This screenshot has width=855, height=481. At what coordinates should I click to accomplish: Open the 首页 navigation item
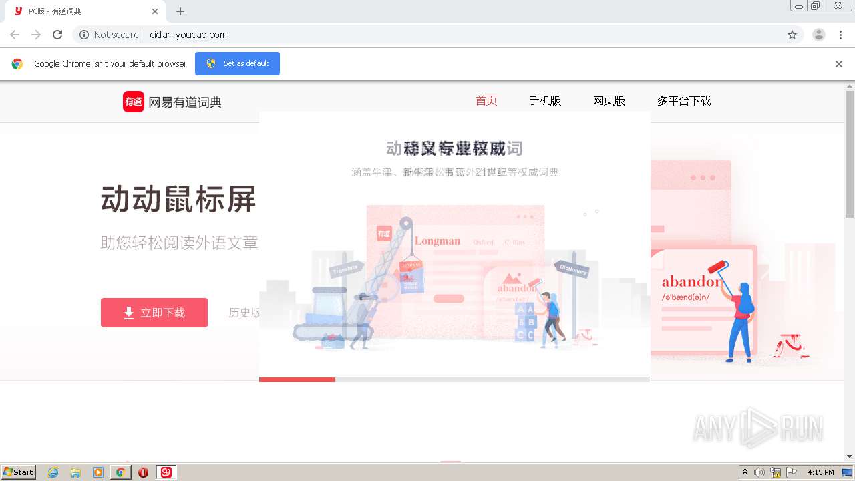pos(486,101)
